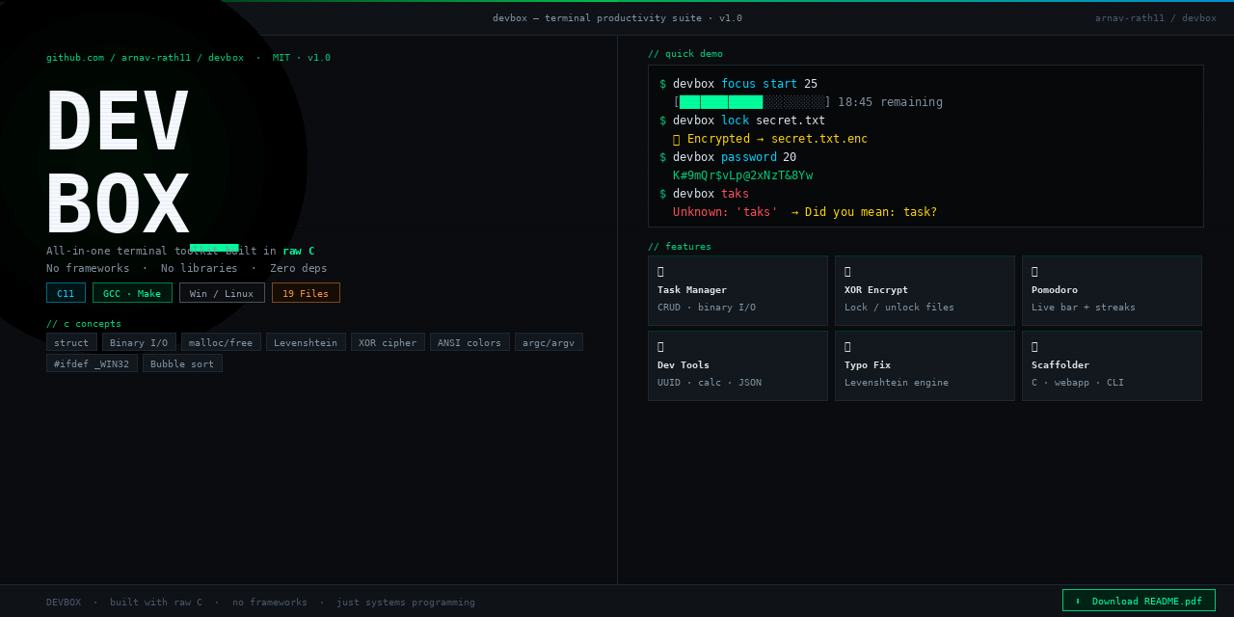
Task: Click the 'Levenshtein engine' description
Action: click(897, 383)
